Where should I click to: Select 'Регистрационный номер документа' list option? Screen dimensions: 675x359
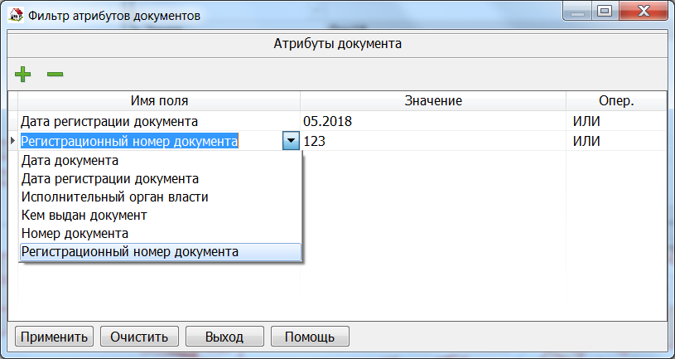[129, 251]
